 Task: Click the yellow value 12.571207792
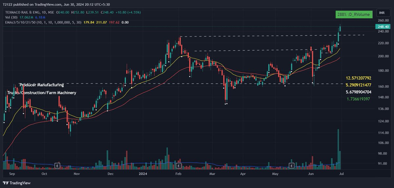359,78
